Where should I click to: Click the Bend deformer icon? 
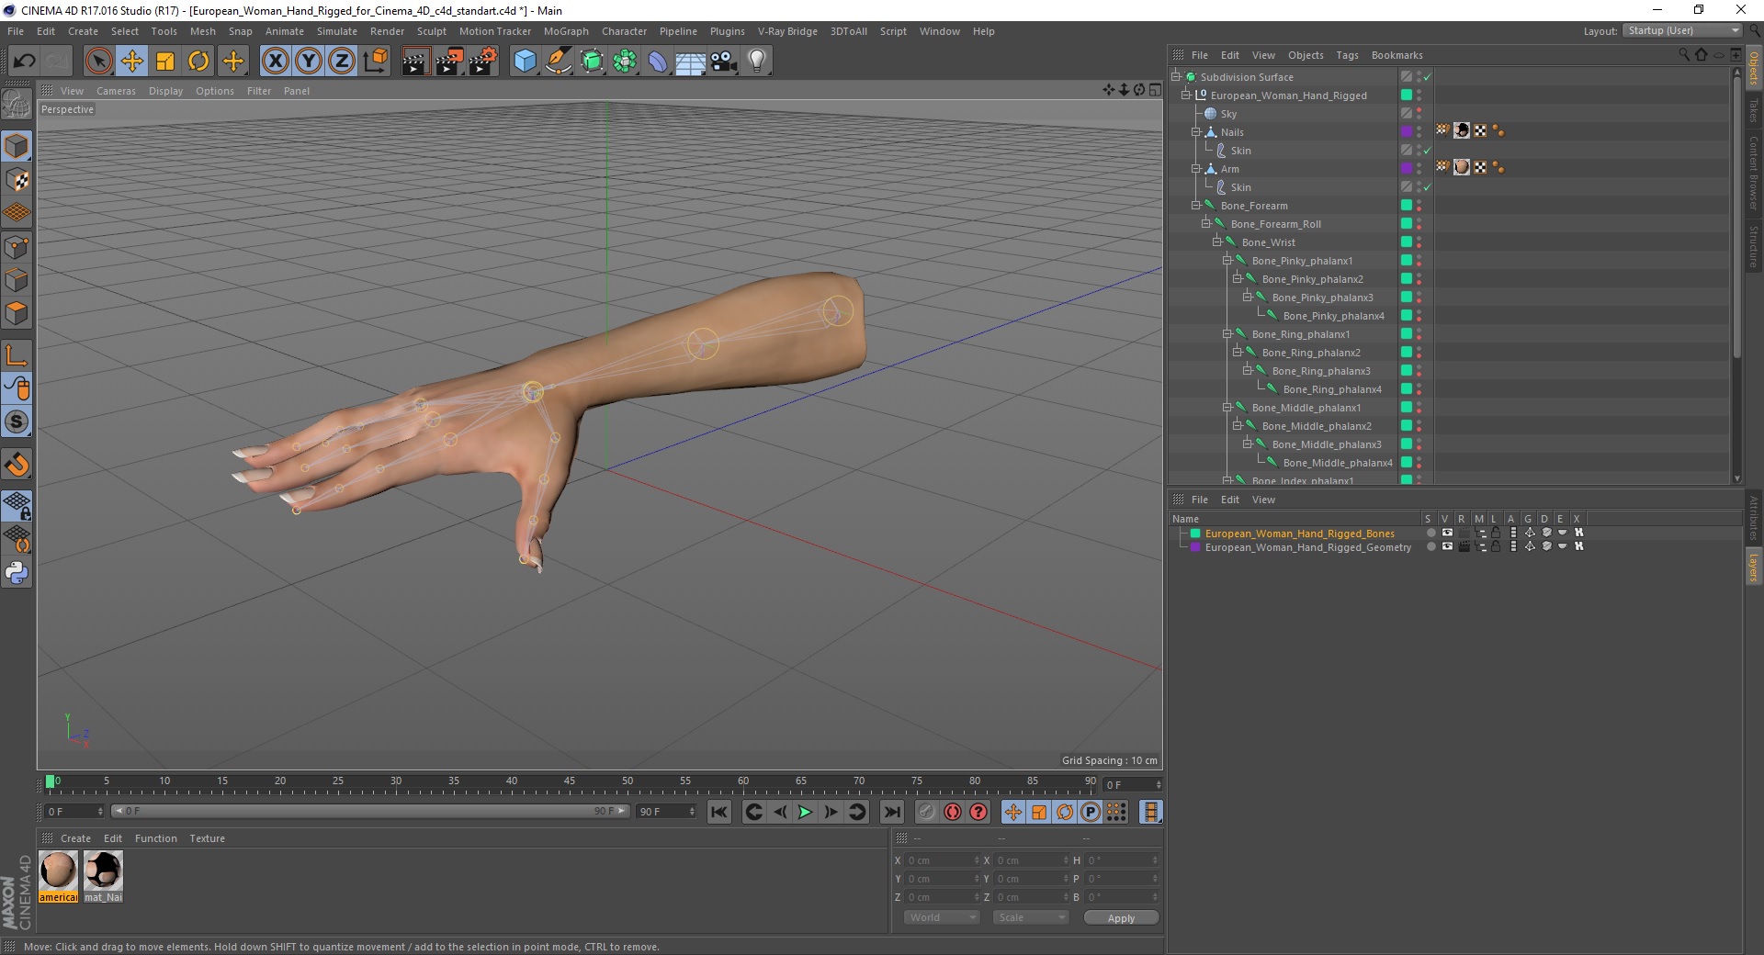658,62
